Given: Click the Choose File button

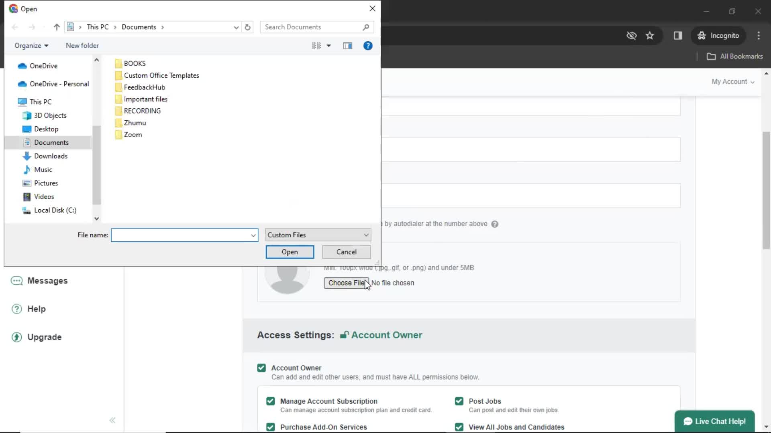Looking at the screenshot, I should [347, 282].
